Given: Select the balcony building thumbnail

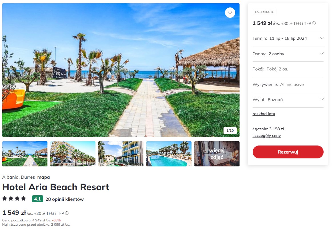Looking at the screenshot, I should [x=121, y=154].
